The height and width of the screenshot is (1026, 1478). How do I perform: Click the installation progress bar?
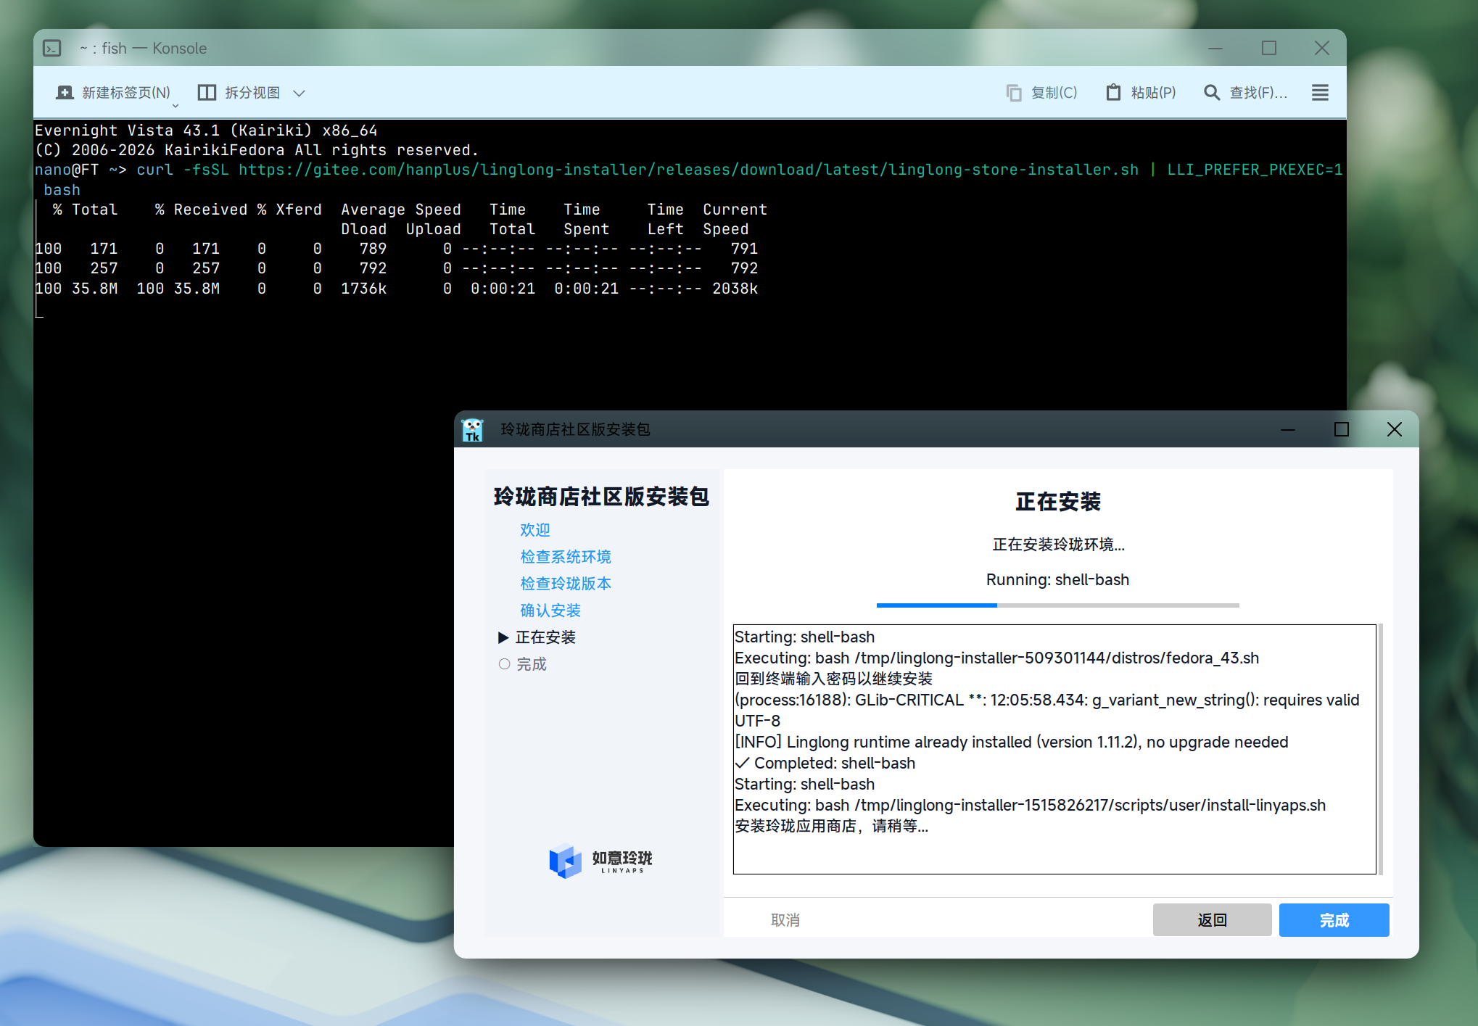(1057, 604)
